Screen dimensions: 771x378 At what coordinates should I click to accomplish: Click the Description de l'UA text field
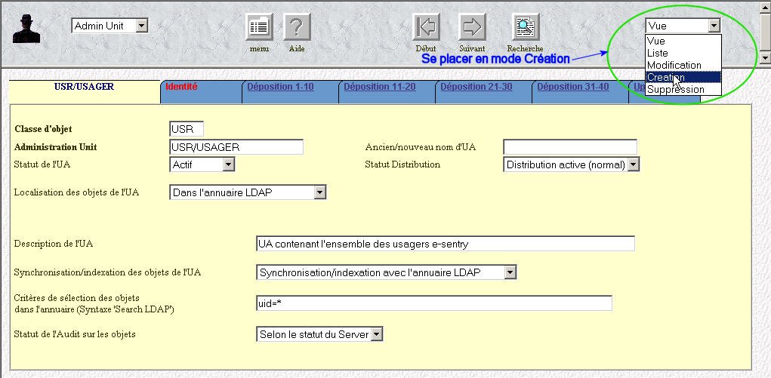(x=446, y=243)
